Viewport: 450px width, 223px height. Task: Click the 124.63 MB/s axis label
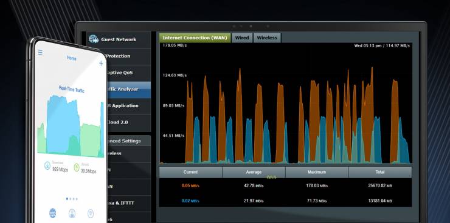(x=175, y=76)
